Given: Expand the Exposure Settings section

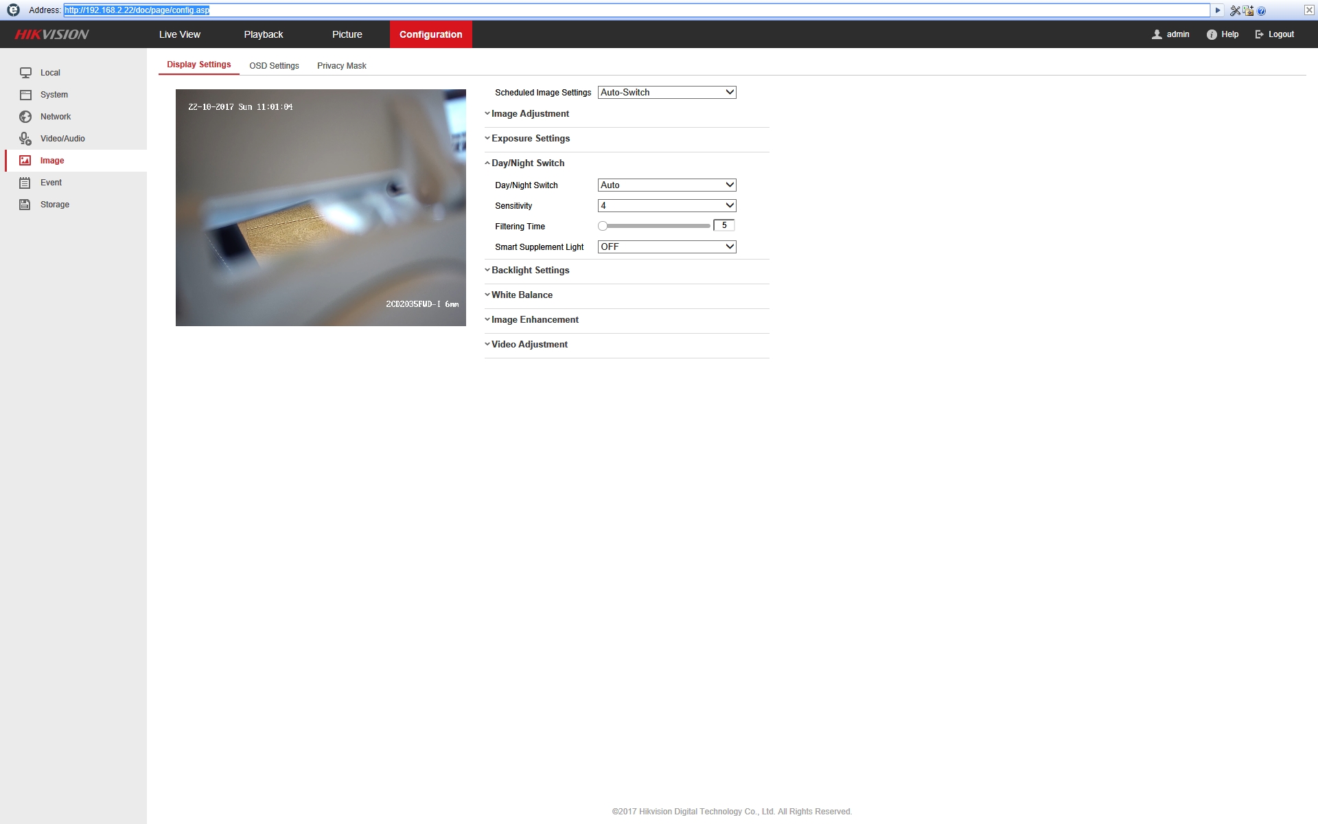Looking at the screenshot, I should click(530, 139).
